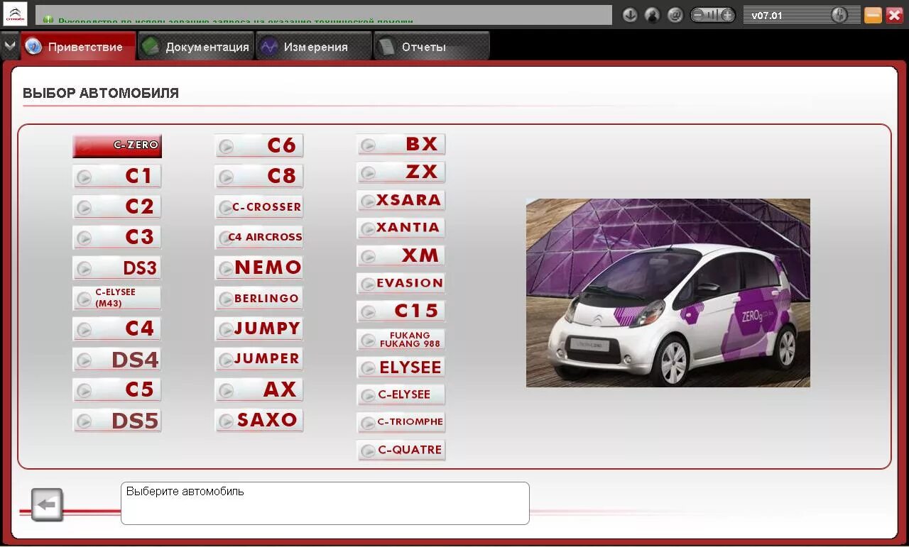Viewport: 909px width, 547px height.
Task: Select the ZX vehicle
Action: point(401,172)
